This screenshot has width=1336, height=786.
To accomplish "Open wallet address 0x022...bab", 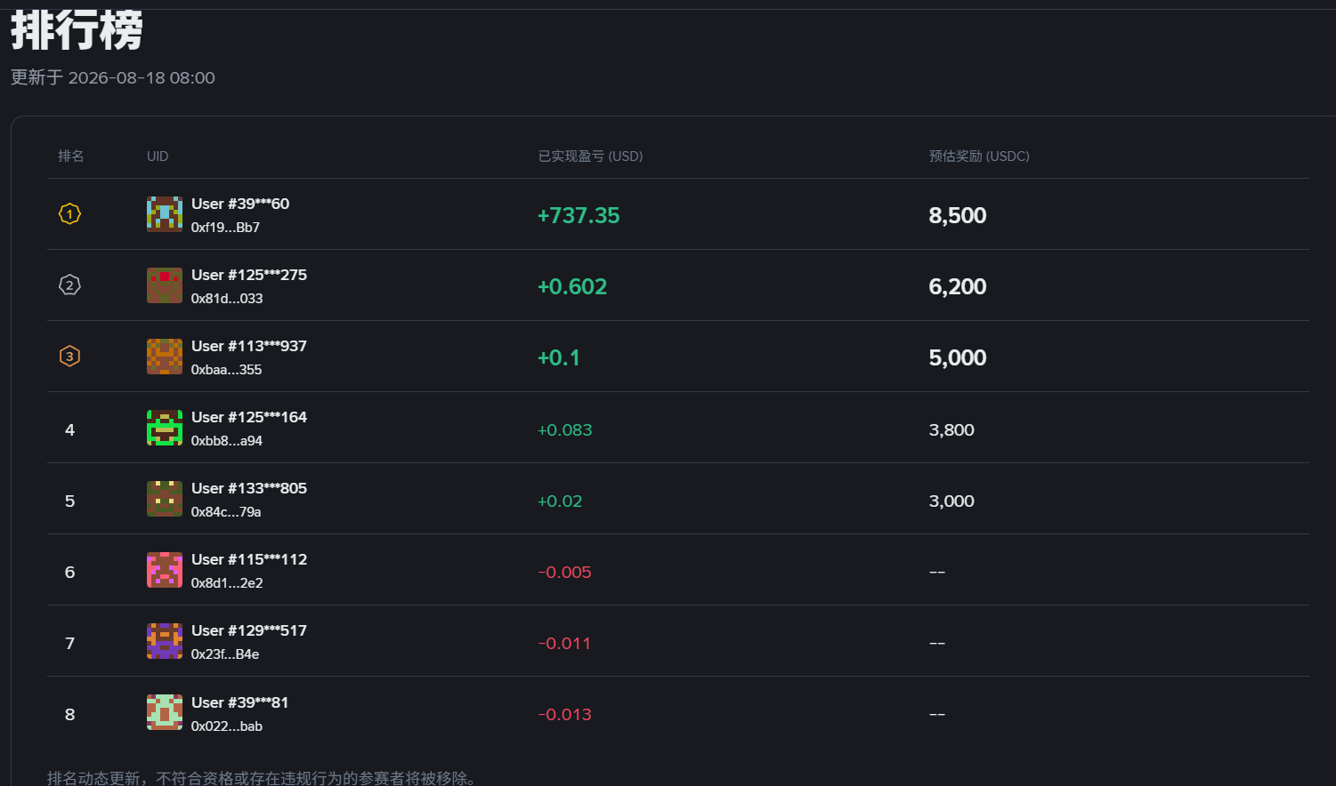I will point(227,726).
